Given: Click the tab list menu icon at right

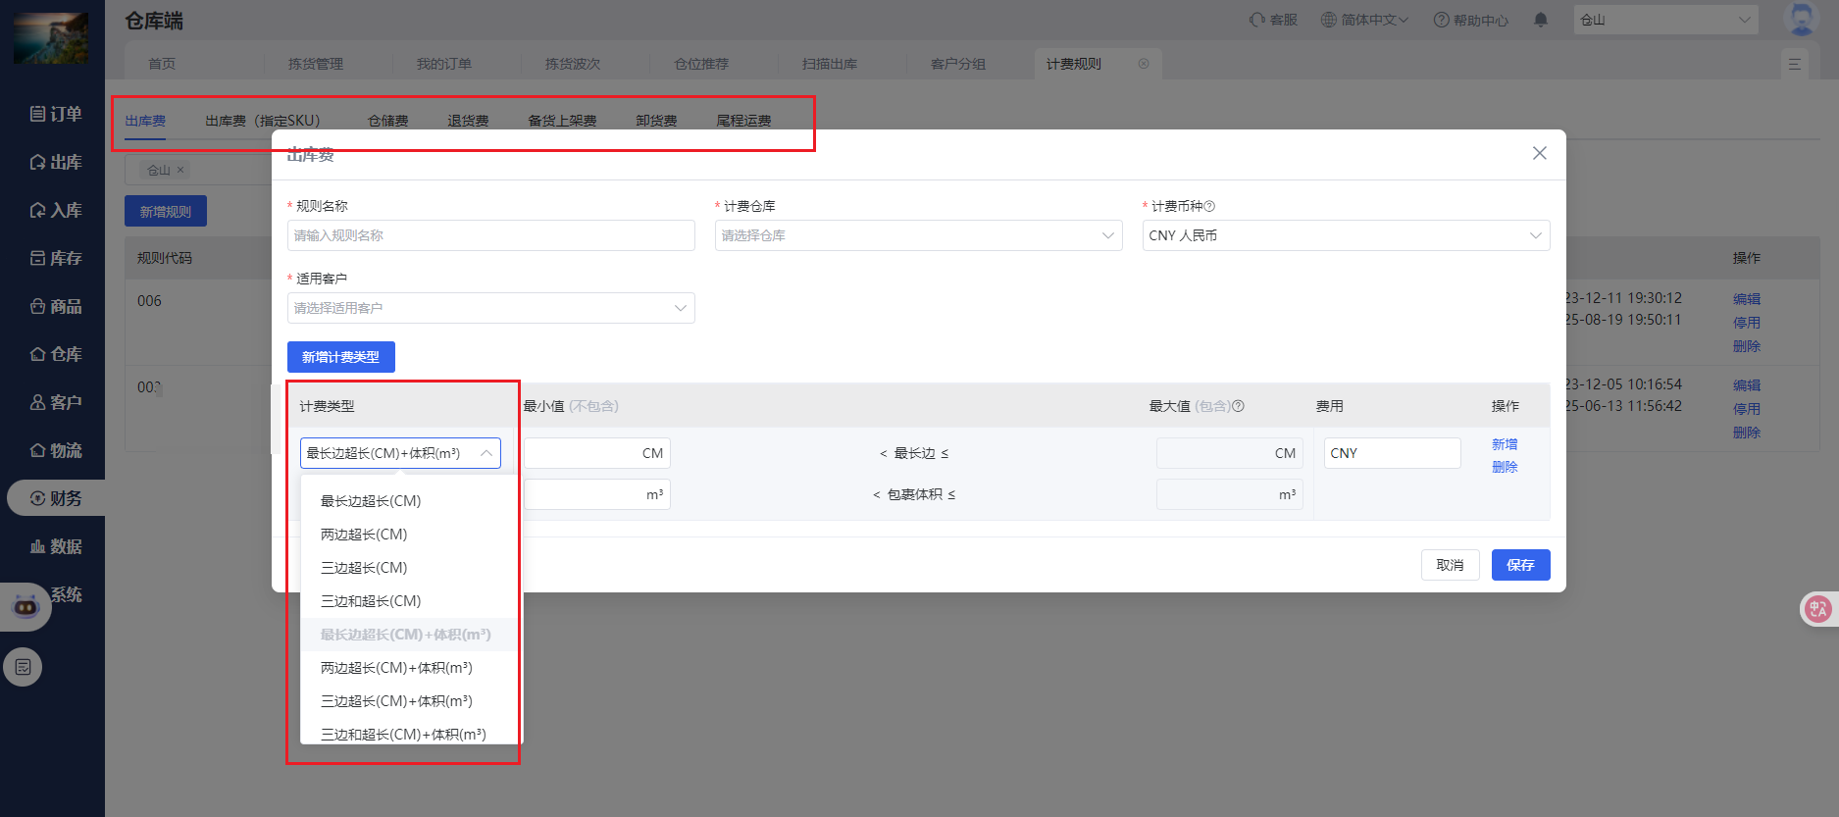Looking at the screenshot, I should tap(1794, 64).
